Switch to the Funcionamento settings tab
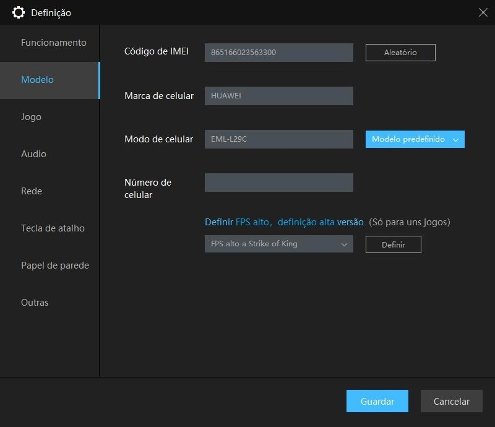 (x=54, y=42)
